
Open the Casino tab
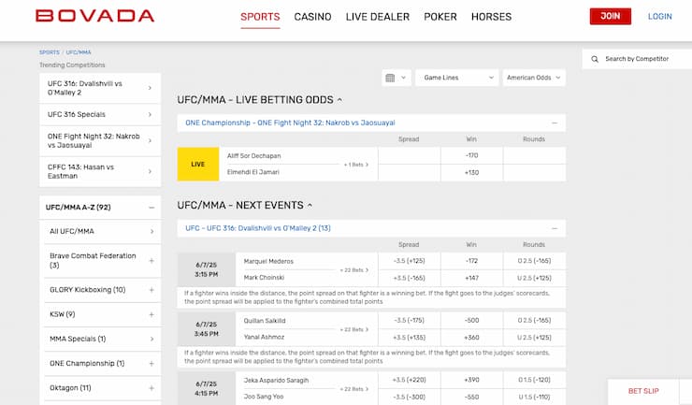[x=313, y=17]
